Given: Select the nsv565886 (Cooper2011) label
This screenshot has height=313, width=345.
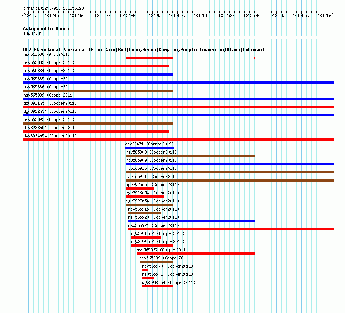Looking at the screenshot, I should click(49, 87).
